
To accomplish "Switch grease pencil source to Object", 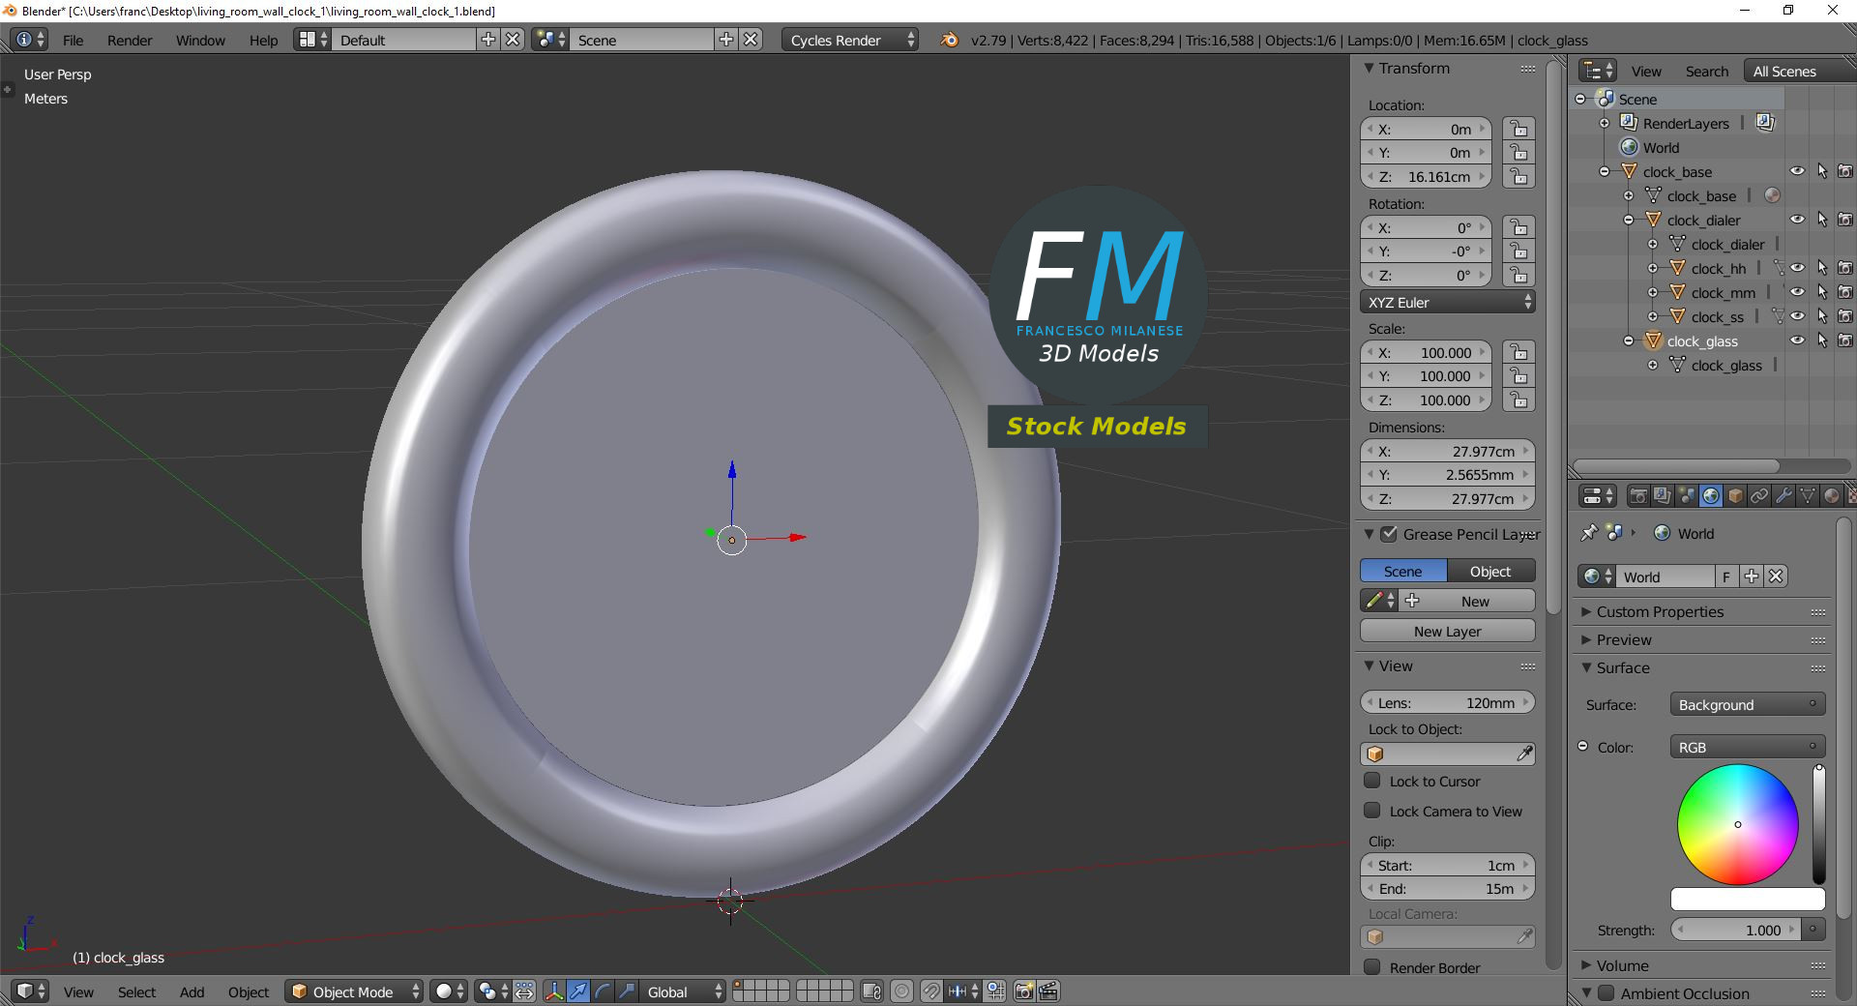I will point(1490,571).
